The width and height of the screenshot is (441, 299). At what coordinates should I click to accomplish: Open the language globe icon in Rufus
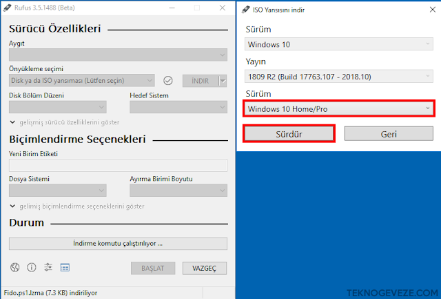pyautogui.click(x=15, y=267)
